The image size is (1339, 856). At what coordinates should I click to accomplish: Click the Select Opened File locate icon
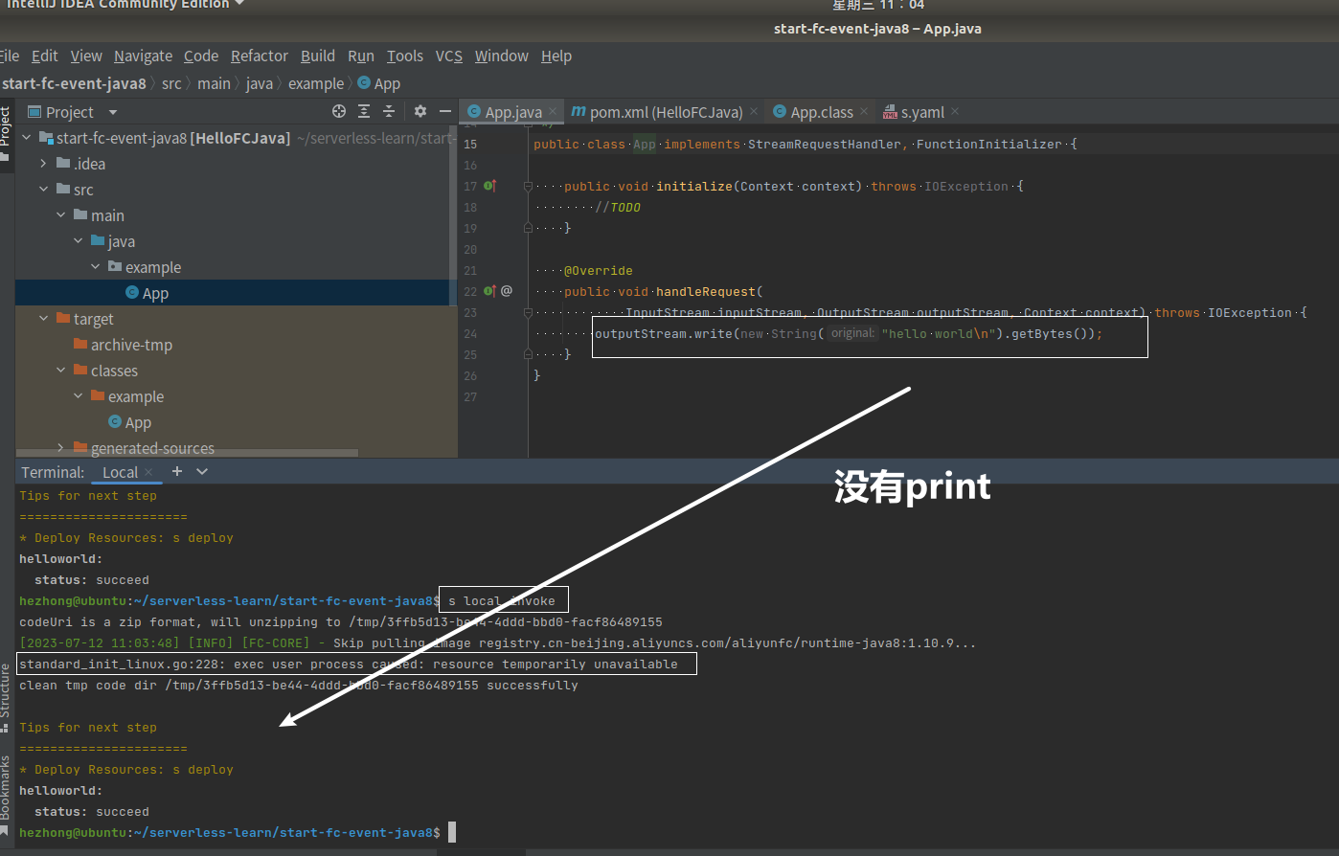point(339,111)
